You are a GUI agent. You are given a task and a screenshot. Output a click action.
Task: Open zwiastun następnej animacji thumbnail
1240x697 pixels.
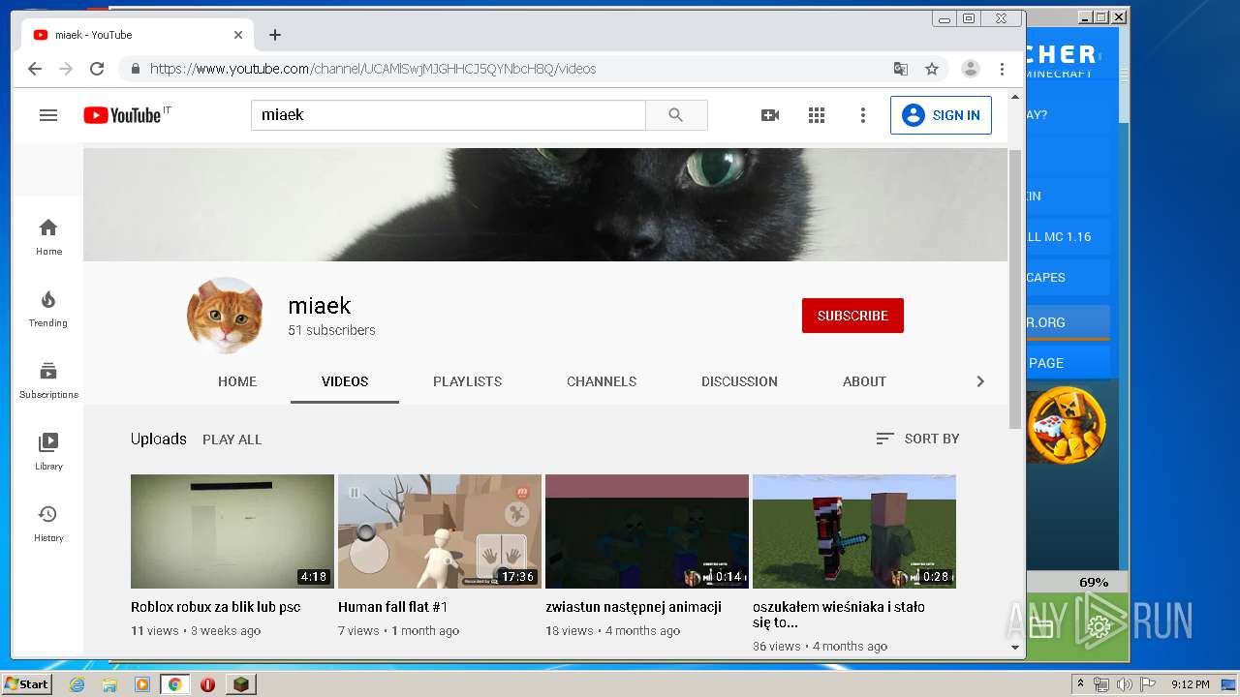pyautogui.click(x=647, y=531)
